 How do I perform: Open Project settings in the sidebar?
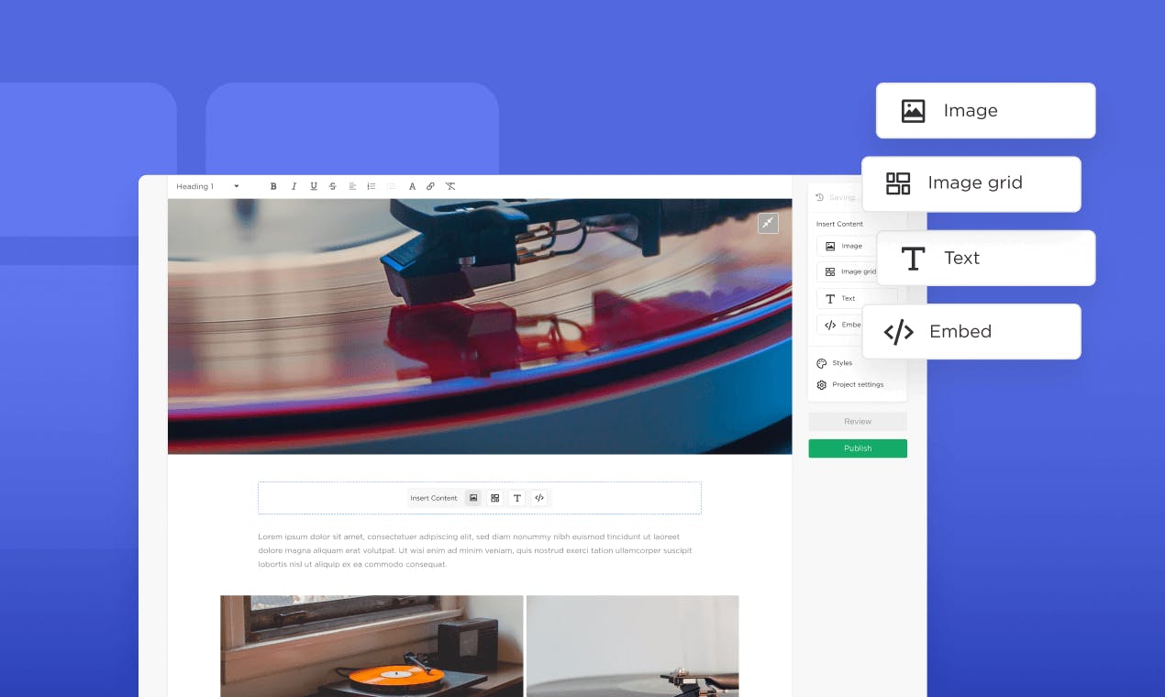pos(849,384)
